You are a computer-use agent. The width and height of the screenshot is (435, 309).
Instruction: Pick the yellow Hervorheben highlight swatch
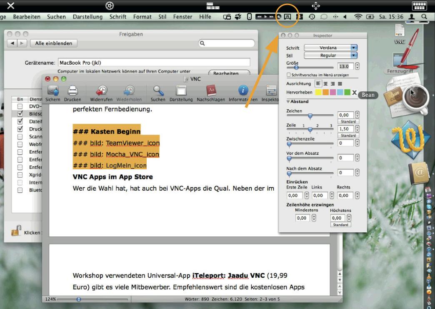click(x=318, y=93)
